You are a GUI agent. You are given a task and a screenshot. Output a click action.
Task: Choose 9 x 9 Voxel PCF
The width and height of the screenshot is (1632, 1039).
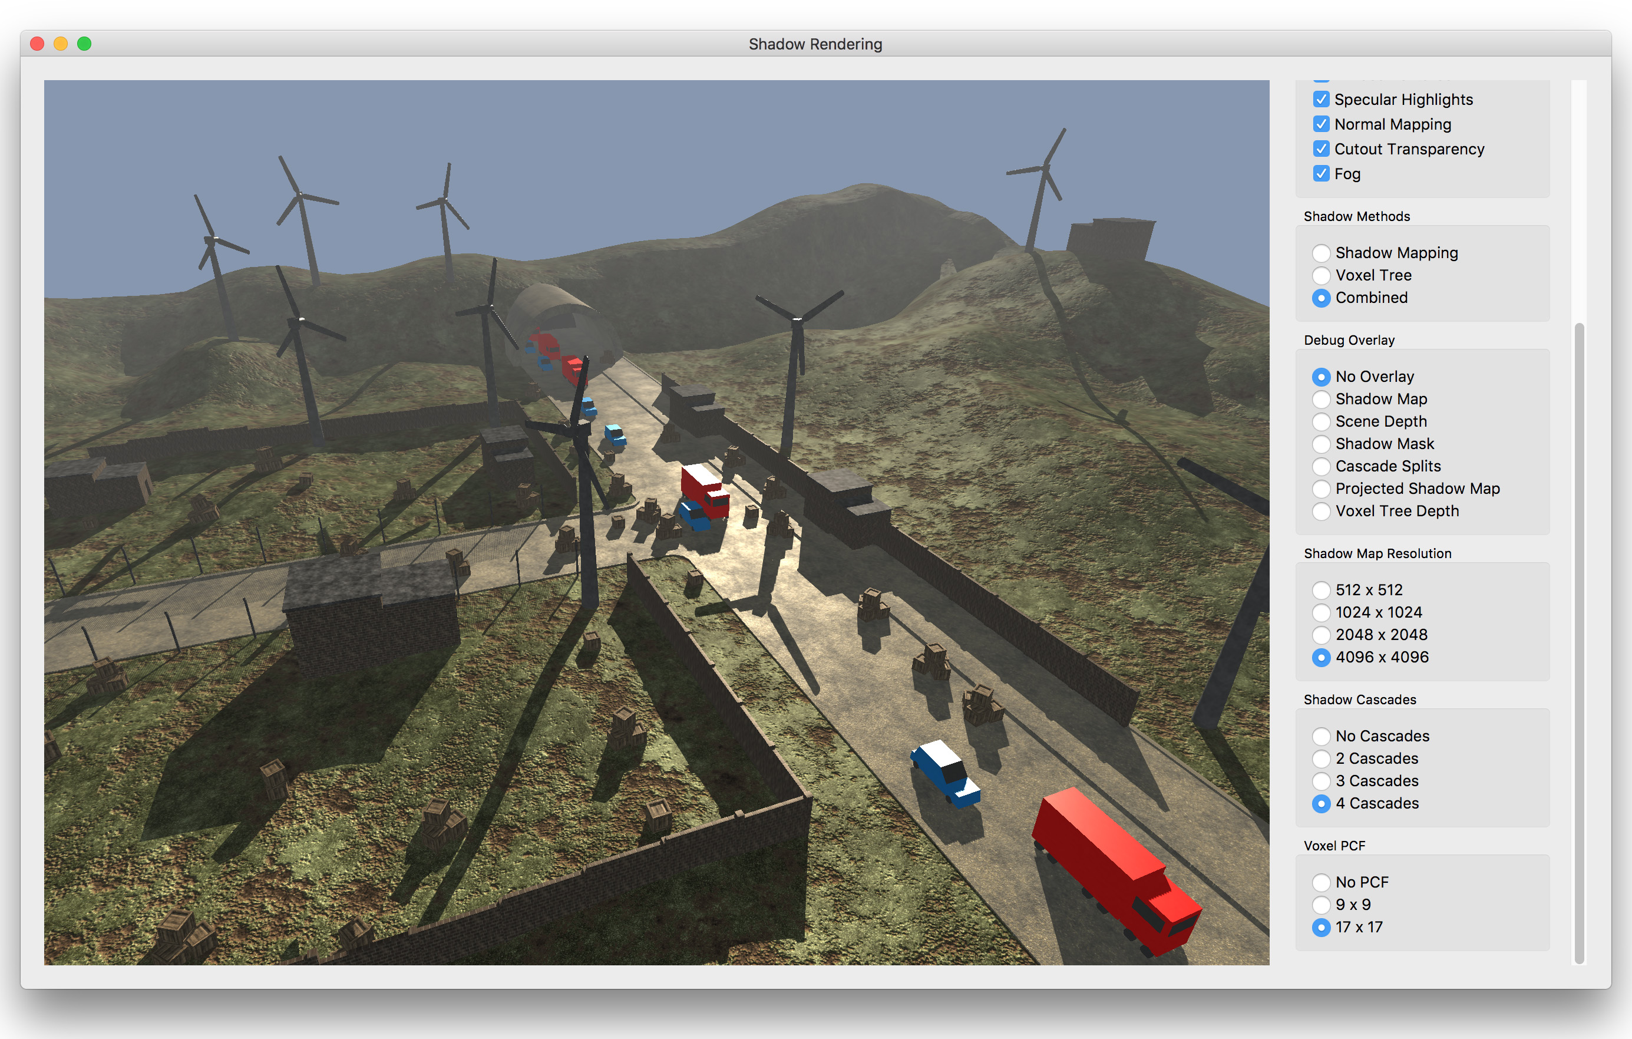tap(1321, 905)
